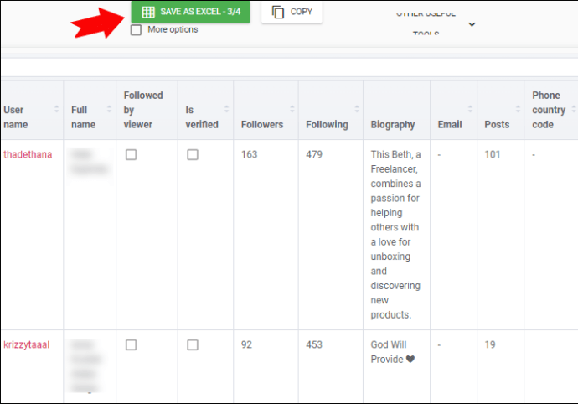This screenshot has height=404, width=578.
Task: Check Followed by viewer for krizzytaaal
Action: (x=131, y=344)
